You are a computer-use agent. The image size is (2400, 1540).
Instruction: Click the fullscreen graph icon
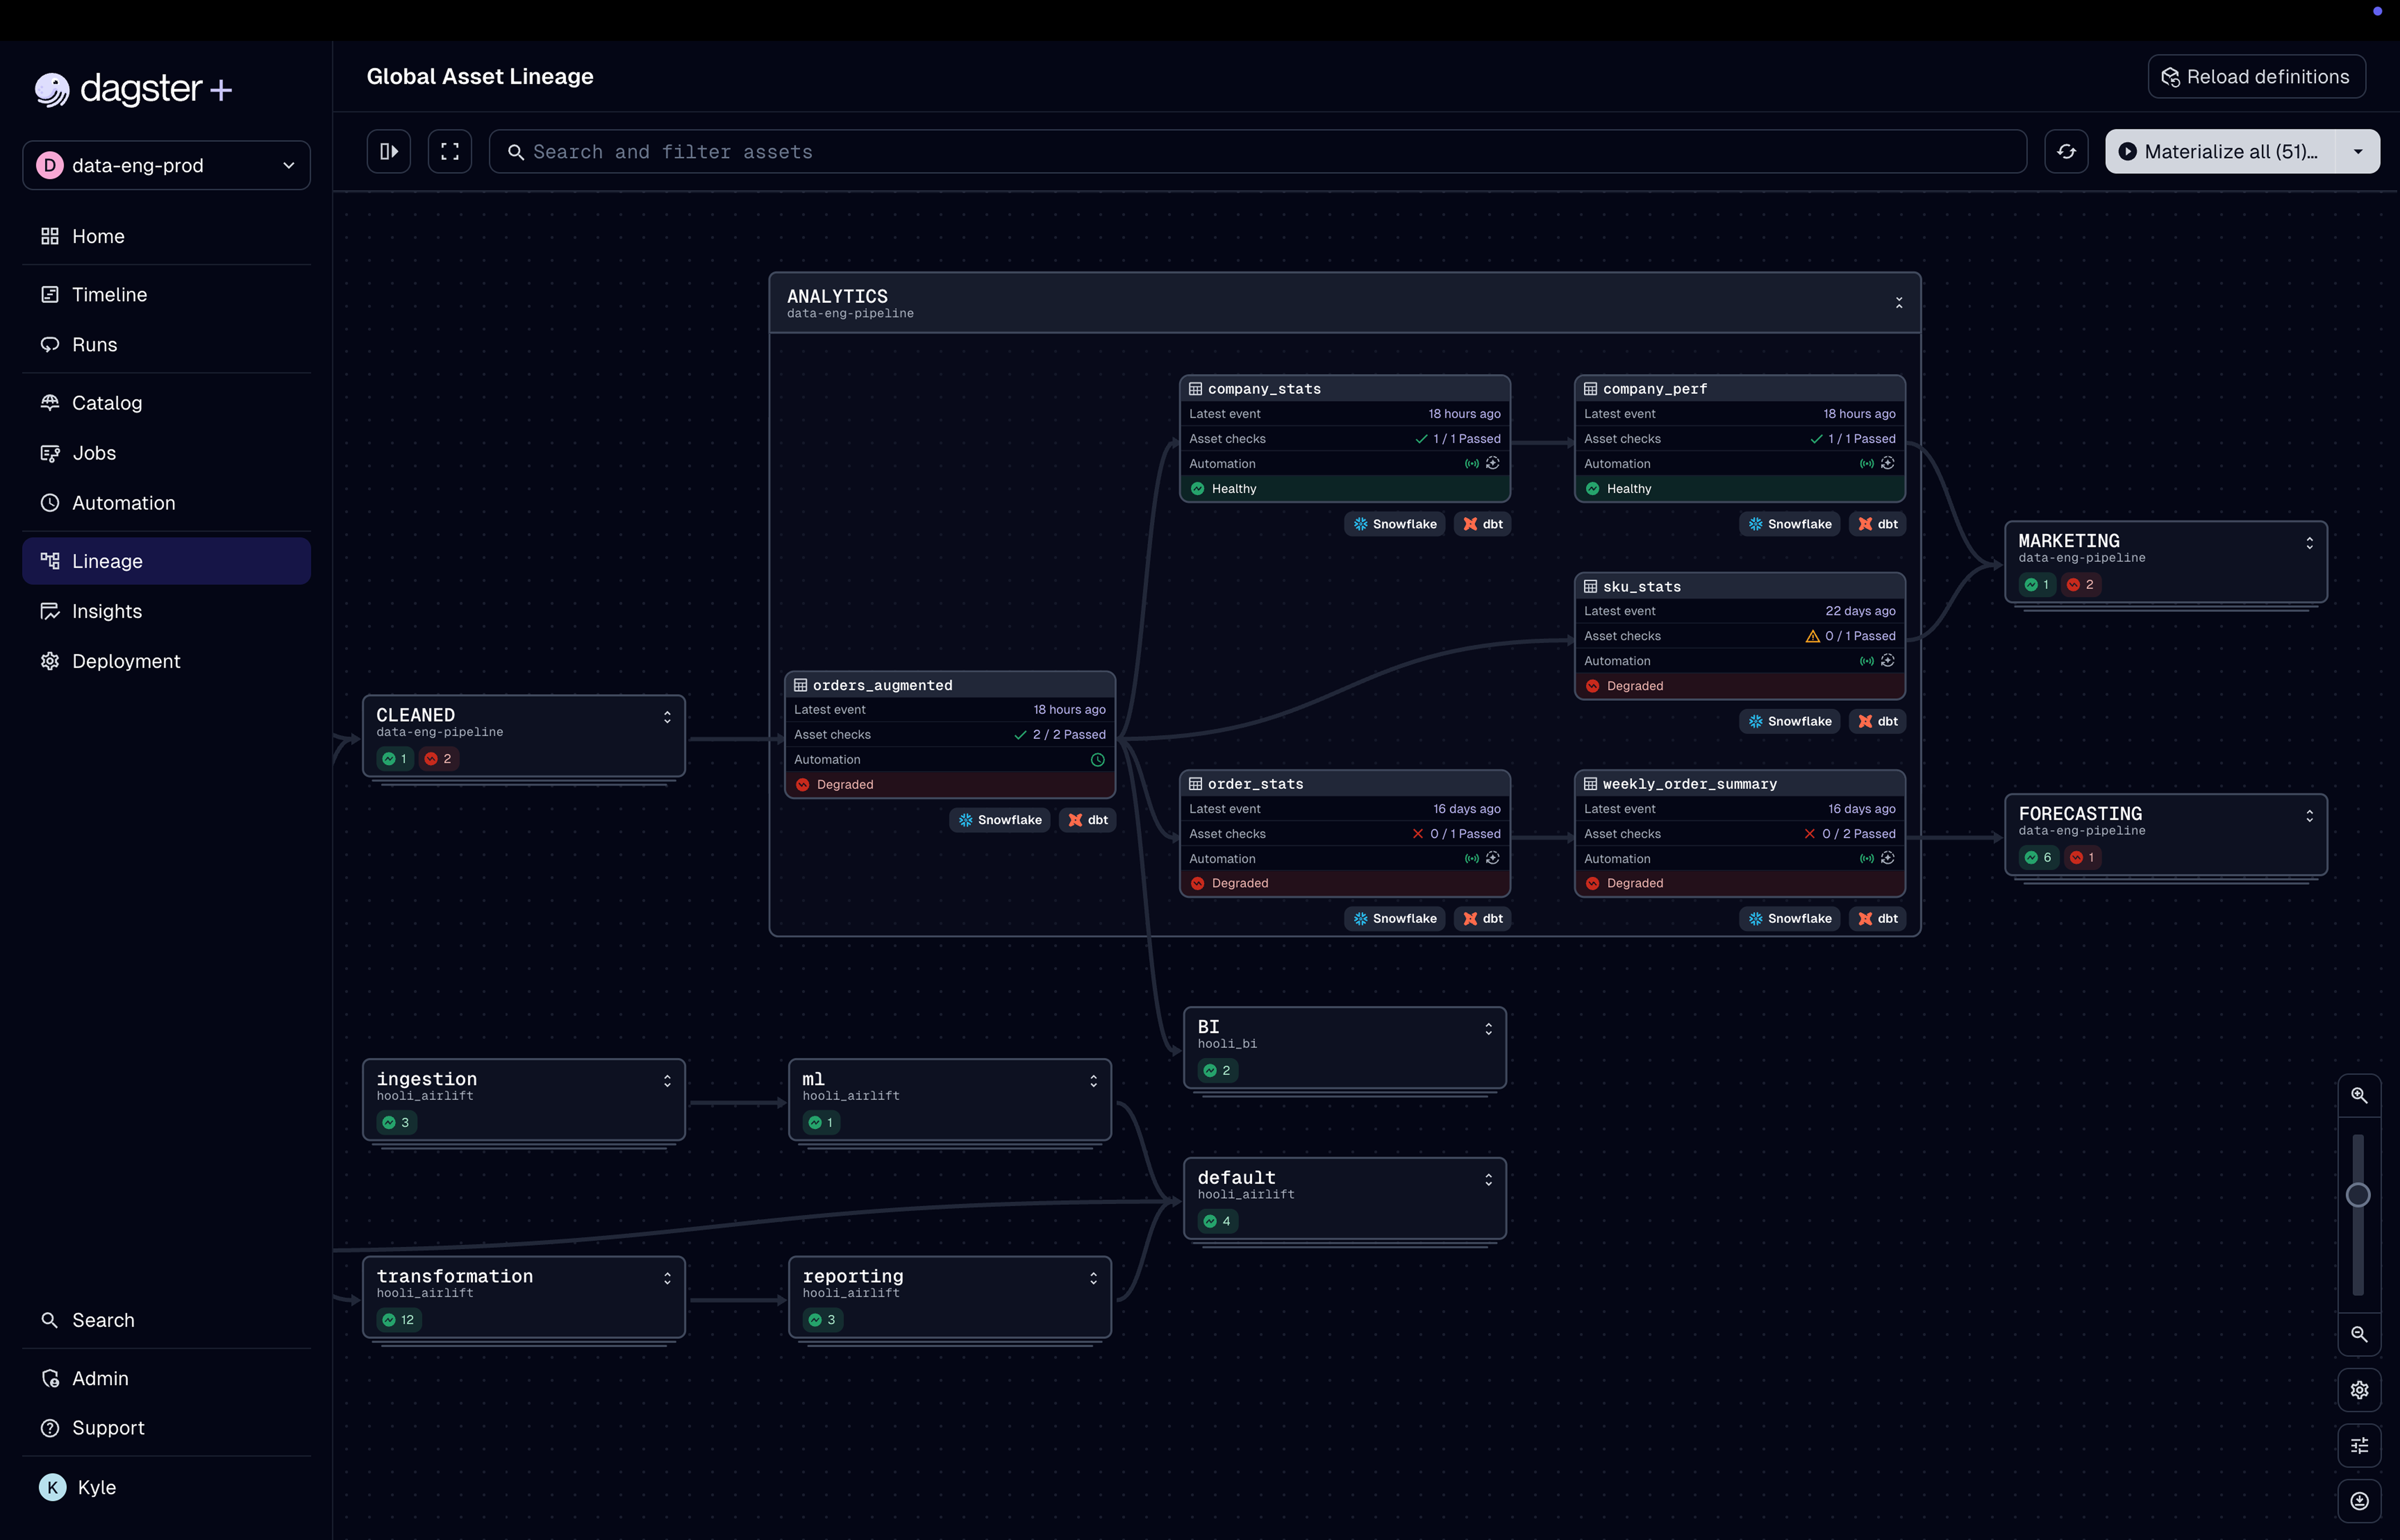point(450,151)
